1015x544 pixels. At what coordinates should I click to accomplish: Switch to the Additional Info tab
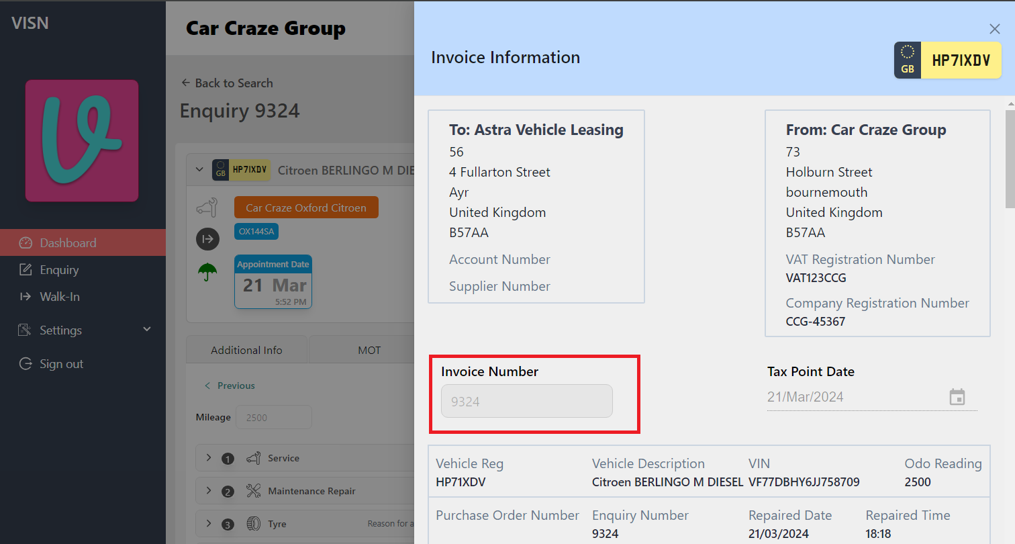pyautogui.click(x=246, y=350)
